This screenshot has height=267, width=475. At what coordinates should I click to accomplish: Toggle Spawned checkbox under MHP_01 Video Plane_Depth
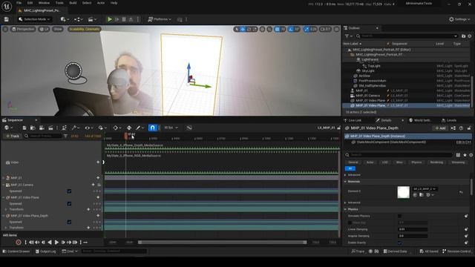coord(69,222)
